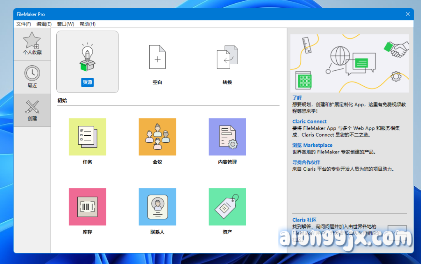This screenshot has height=264, width=421.
Task: Open the 文件(F) menu
Action: [x=23, y=24]
